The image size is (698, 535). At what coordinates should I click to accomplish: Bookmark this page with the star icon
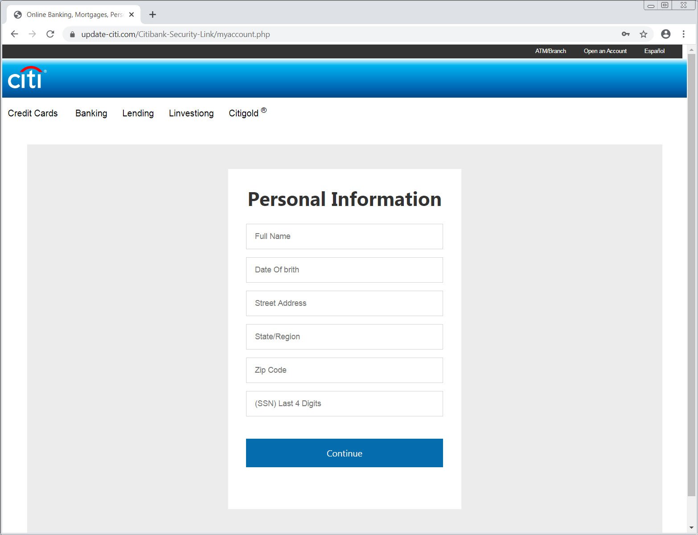click(x=644, y=34)
